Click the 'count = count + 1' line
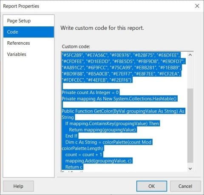204x195 pixels. (84, 155)
